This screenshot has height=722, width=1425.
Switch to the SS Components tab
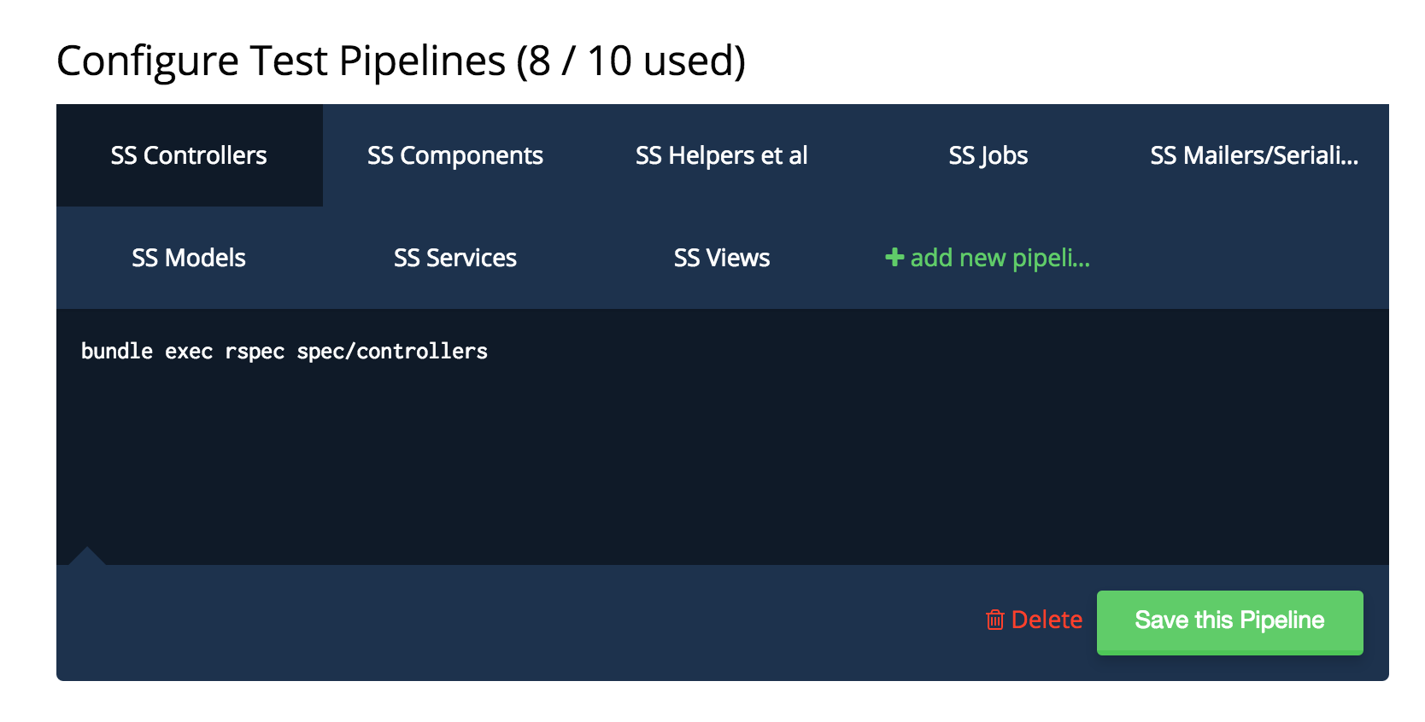click(455, 155)
